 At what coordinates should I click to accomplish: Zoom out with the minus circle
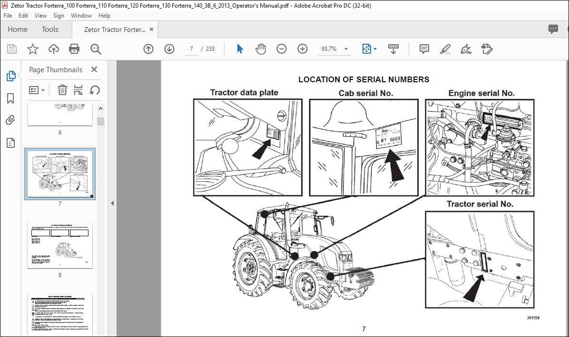pos(282,49)
